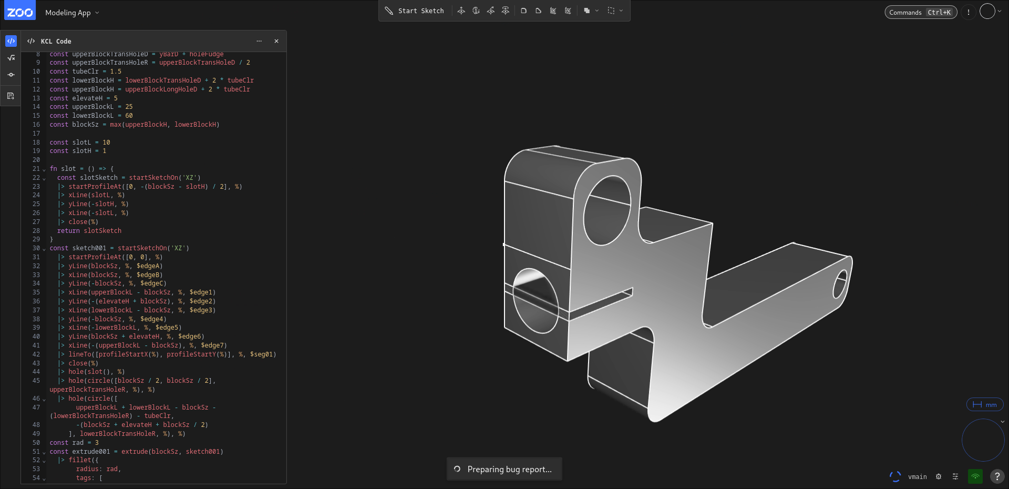This screenshot has width=1009, height=489.
Task: Expand the dashed-square tool dropdown arrow
Action: [621, 11]
